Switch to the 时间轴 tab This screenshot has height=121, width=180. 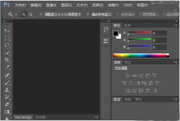point(41,117)
